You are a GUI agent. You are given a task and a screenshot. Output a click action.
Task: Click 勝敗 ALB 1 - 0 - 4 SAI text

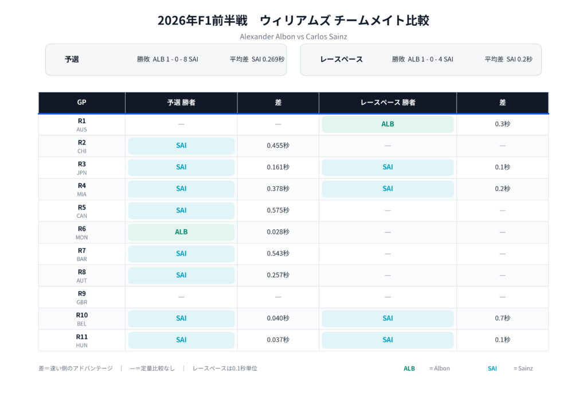(422, 60)
